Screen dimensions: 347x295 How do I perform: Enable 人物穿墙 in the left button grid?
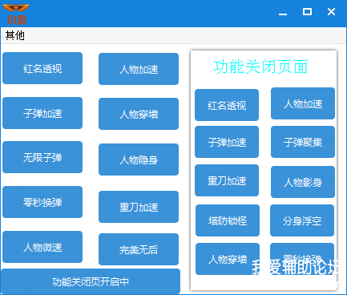click(x=139, y=114)
